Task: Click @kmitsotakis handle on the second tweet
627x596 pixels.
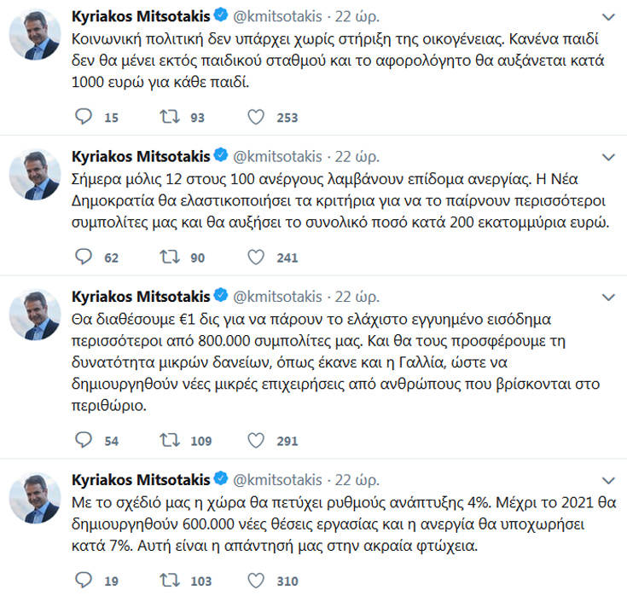Action: point(278,156)
